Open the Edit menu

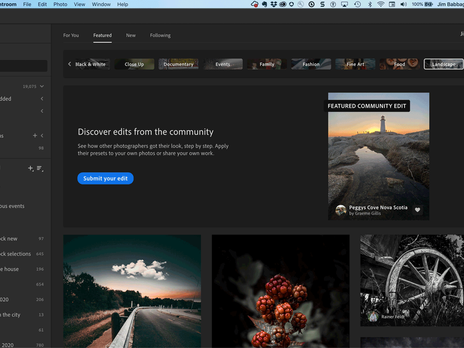(42, 4)
